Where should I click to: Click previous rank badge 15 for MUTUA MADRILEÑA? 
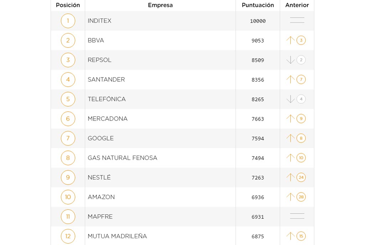[x=301, y=236]
